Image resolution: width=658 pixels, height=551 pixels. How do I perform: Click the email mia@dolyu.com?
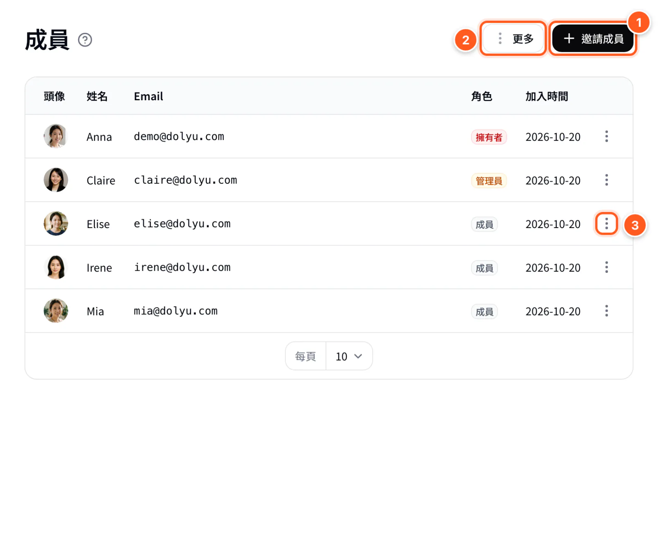pos(176,311)
